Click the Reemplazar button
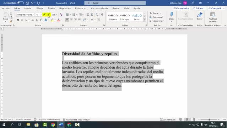Image resolution: width=227 pixels, height=128 pixels. (156, 17)
